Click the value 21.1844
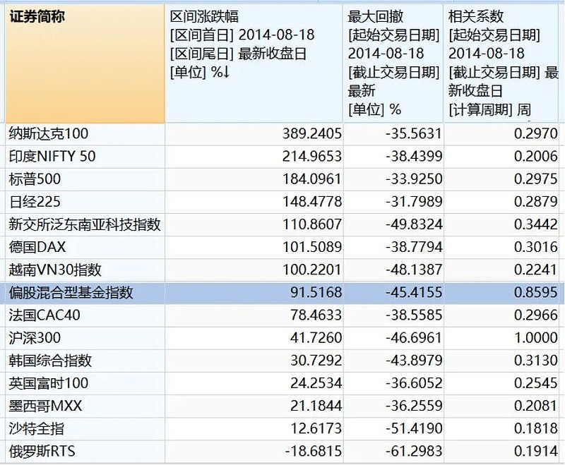Screen dimensions: 565x465 (316, 406)
